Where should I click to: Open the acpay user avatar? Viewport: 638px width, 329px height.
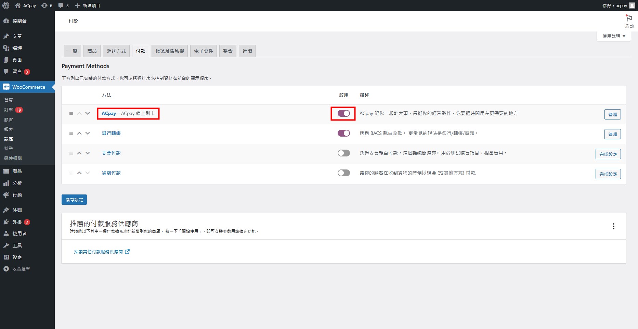pos(632,5)
